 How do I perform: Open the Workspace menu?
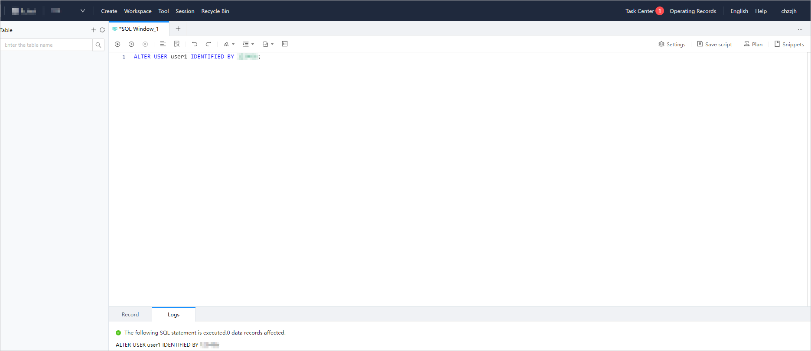pyautogui.click(x=138, y=11)
